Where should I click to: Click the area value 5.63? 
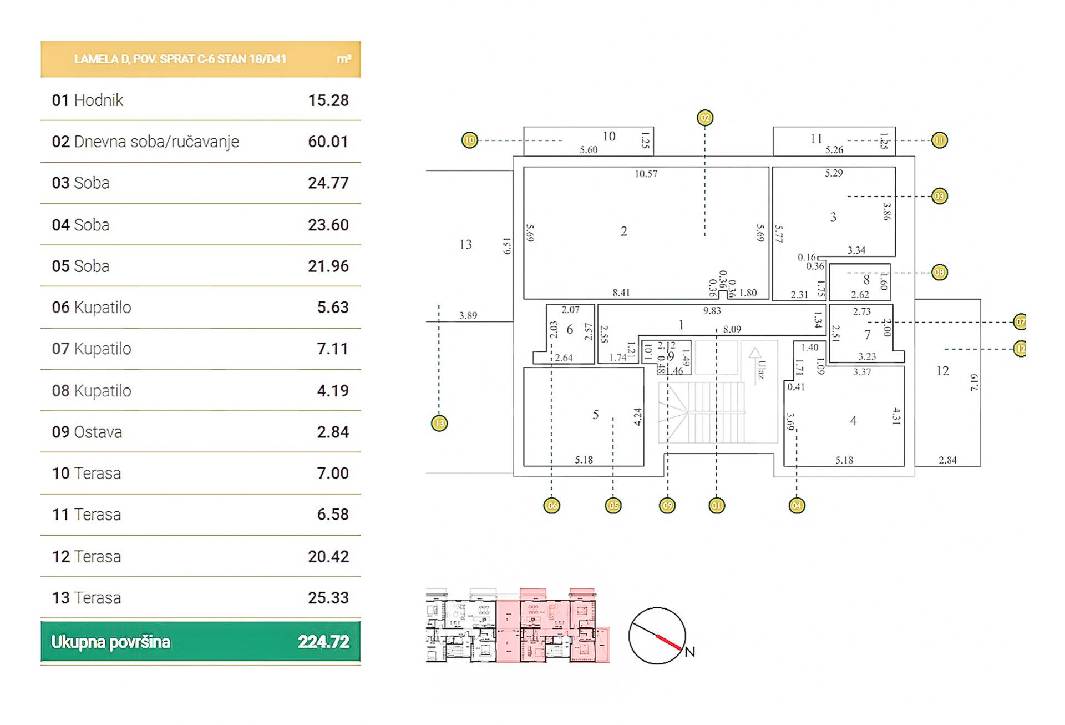click(333, 307)
